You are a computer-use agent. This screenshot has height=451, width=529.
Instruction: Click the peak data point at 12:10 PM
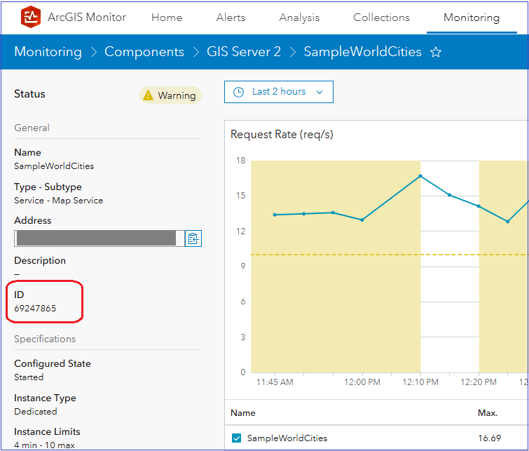tap(420, 176)
